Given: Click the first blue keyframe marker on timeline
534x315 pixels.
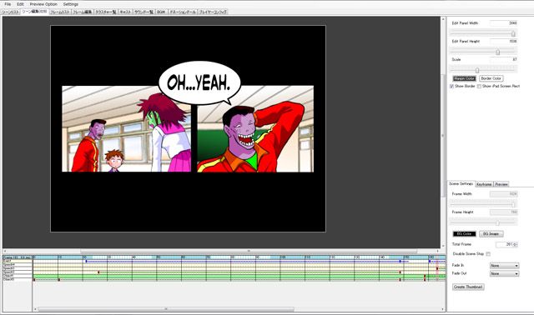Looking at the screenshot, I should [x=86, y=262].
